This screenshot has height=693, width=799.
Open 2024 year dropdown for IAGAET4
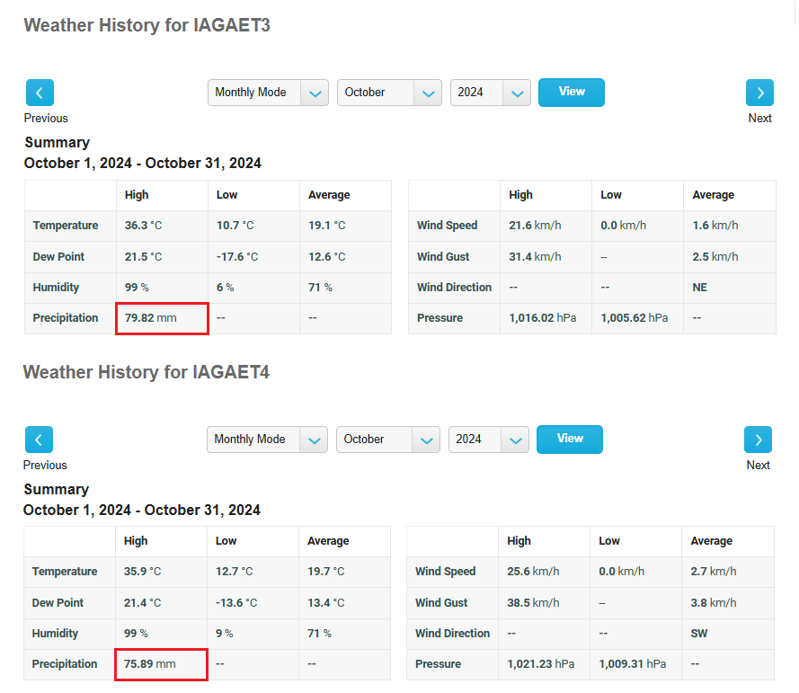coord(489,440)
